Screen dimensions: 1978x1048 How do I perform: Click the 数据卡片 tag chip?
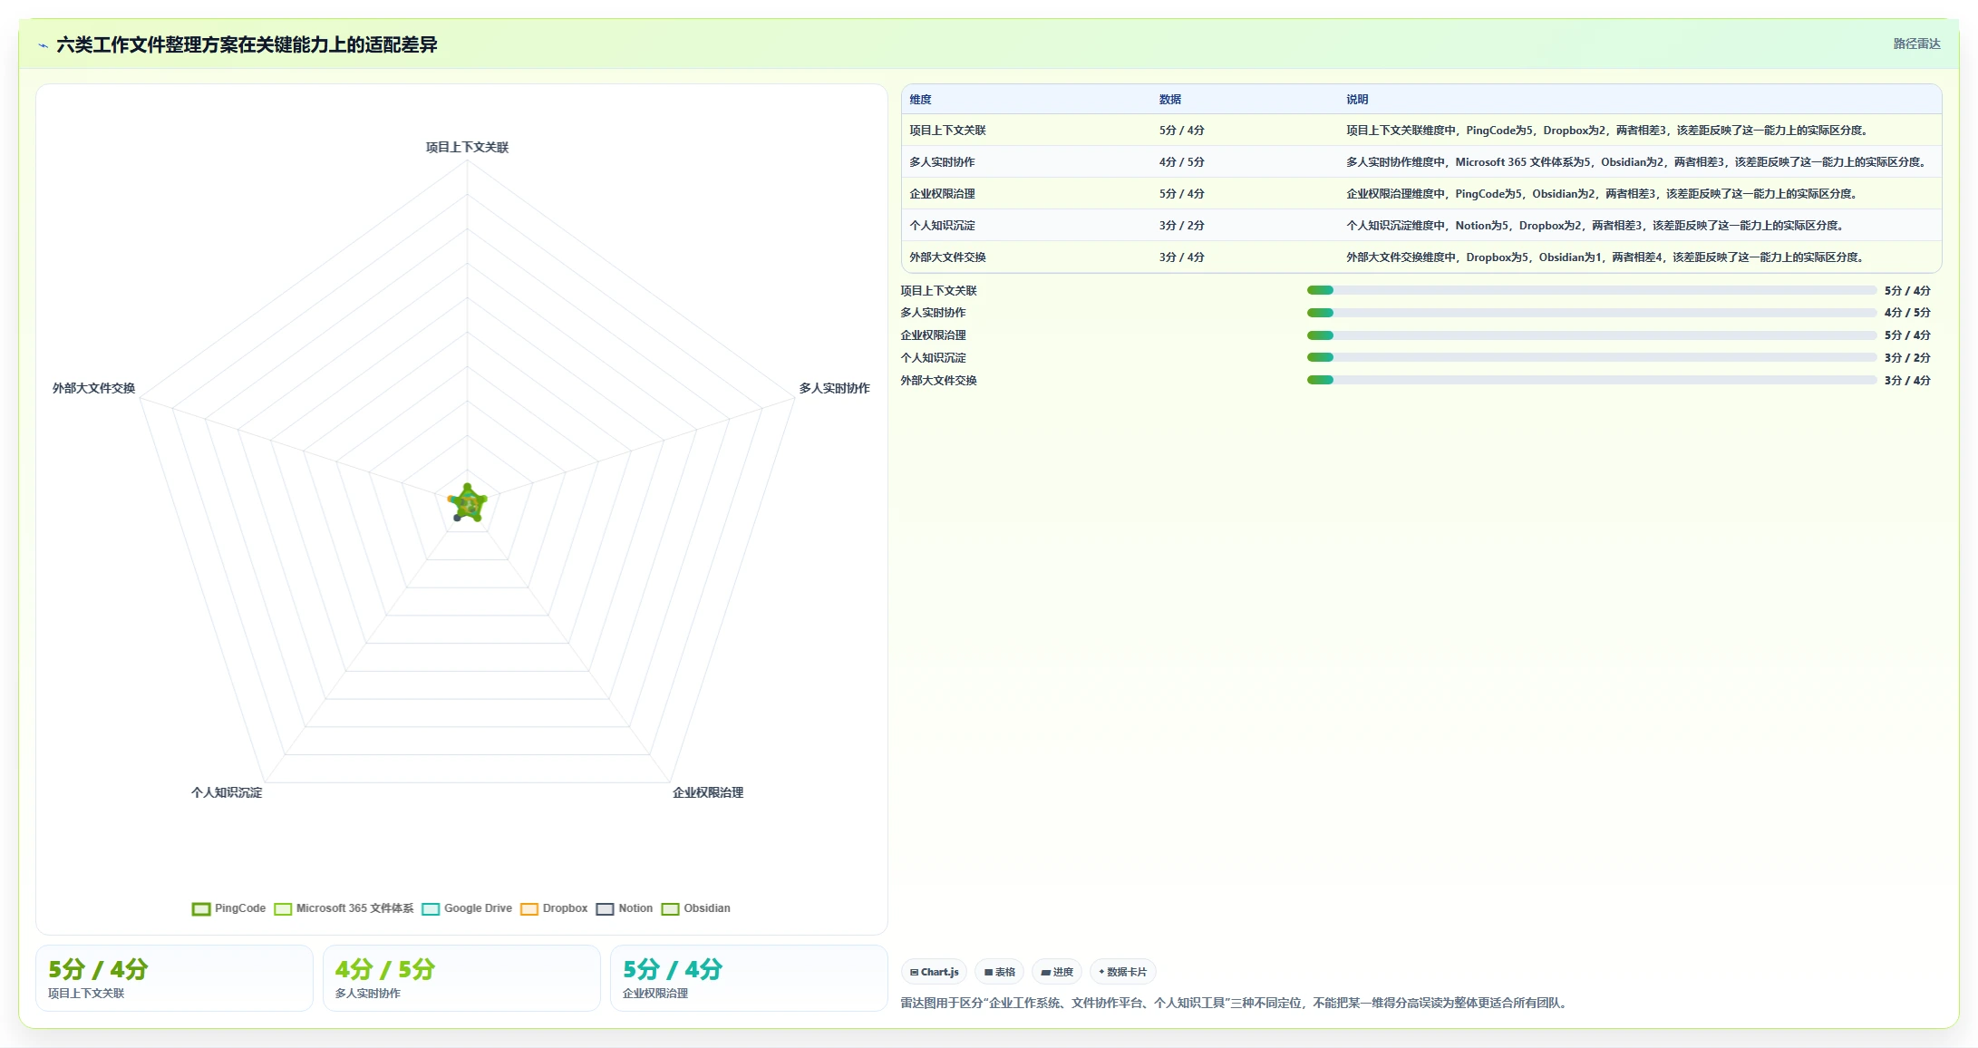pyautogui.click(x=1122, y=972)
